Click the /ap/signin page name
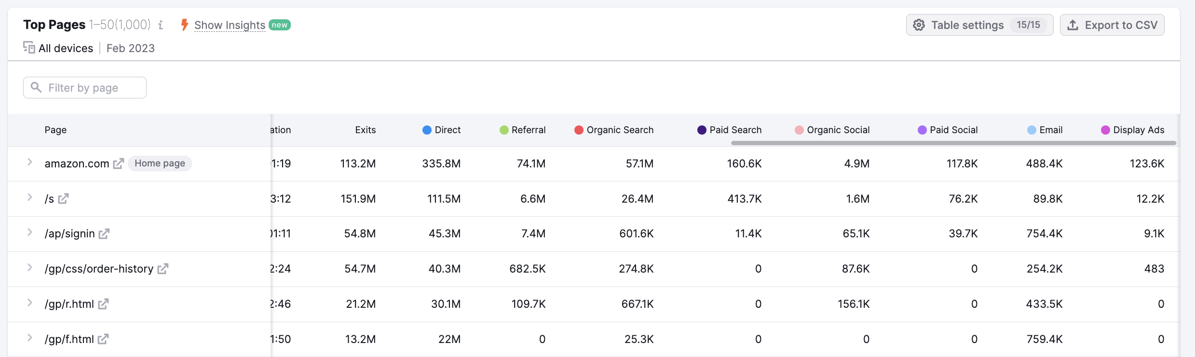Viewport: 1195px width, 357px height. pyautogui.click(x=69, y=234)
